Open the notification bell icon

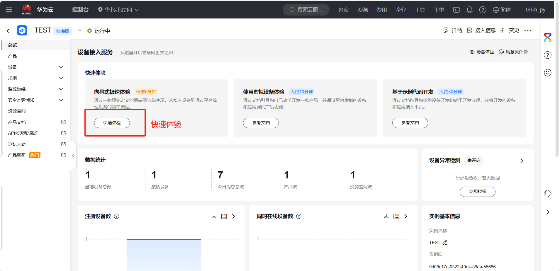pyautogui.click(x=469, y=10)
